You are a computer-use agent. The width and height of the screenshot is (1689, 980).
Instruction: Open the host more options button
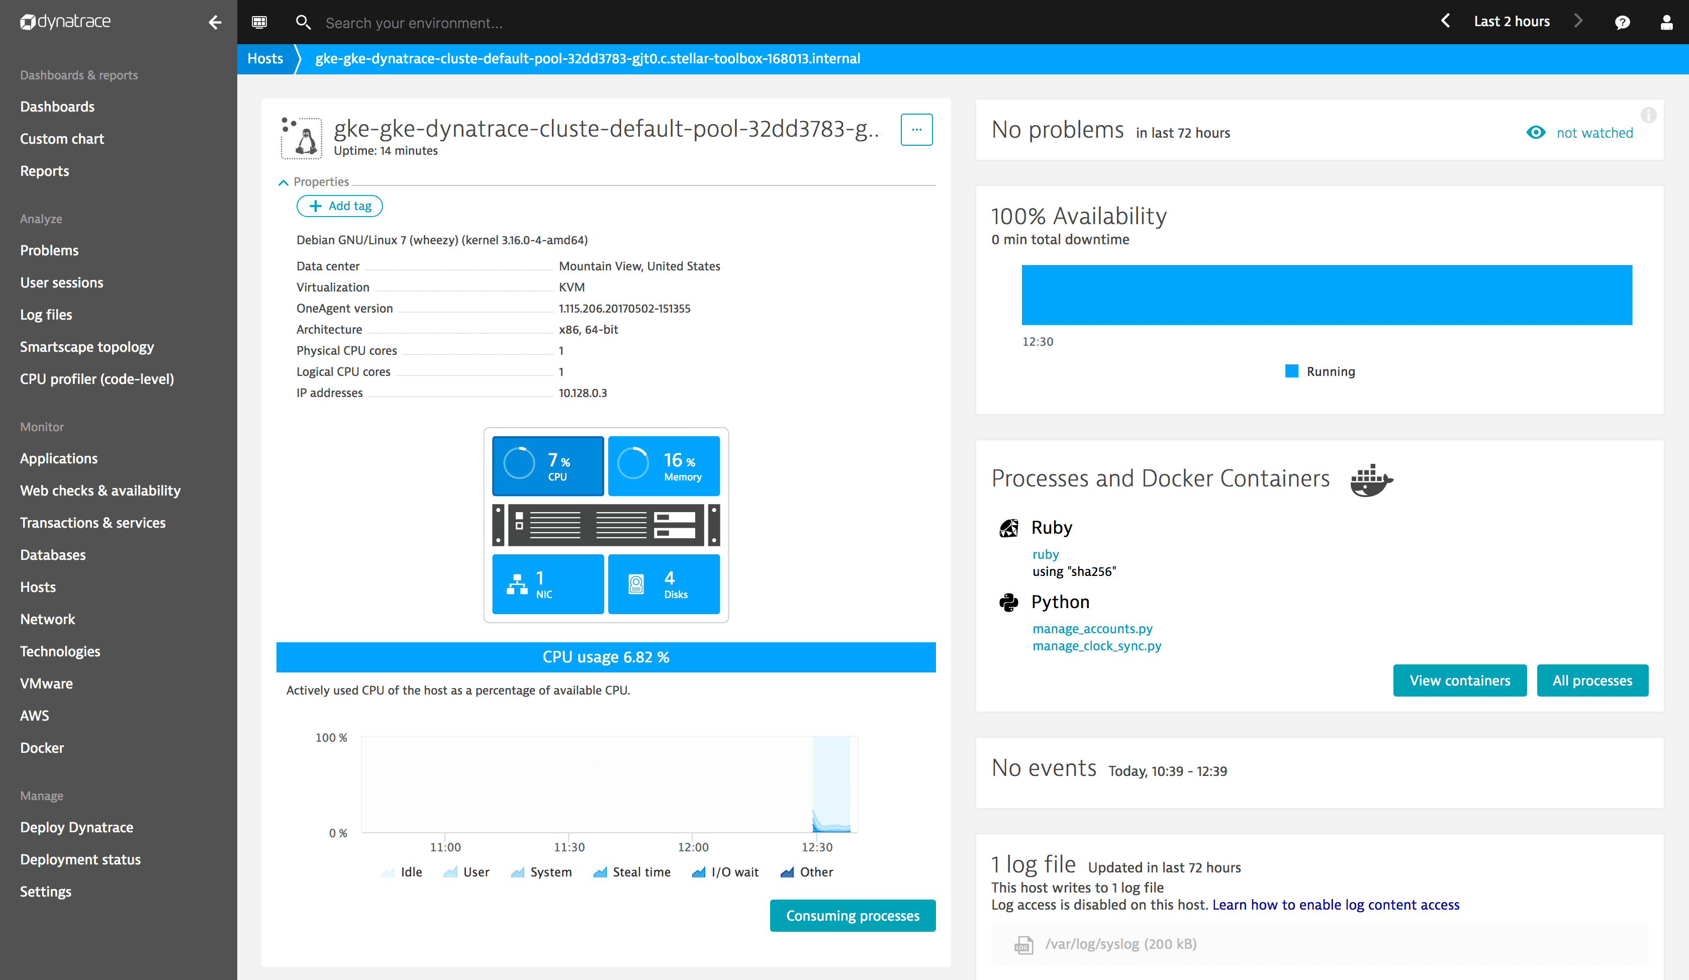[916, 129]
